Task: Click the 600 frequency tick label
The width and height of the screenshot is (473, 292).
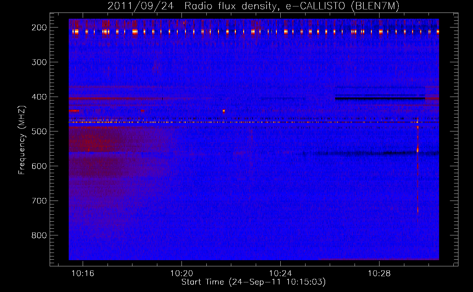Action: (x=39, y=166)
